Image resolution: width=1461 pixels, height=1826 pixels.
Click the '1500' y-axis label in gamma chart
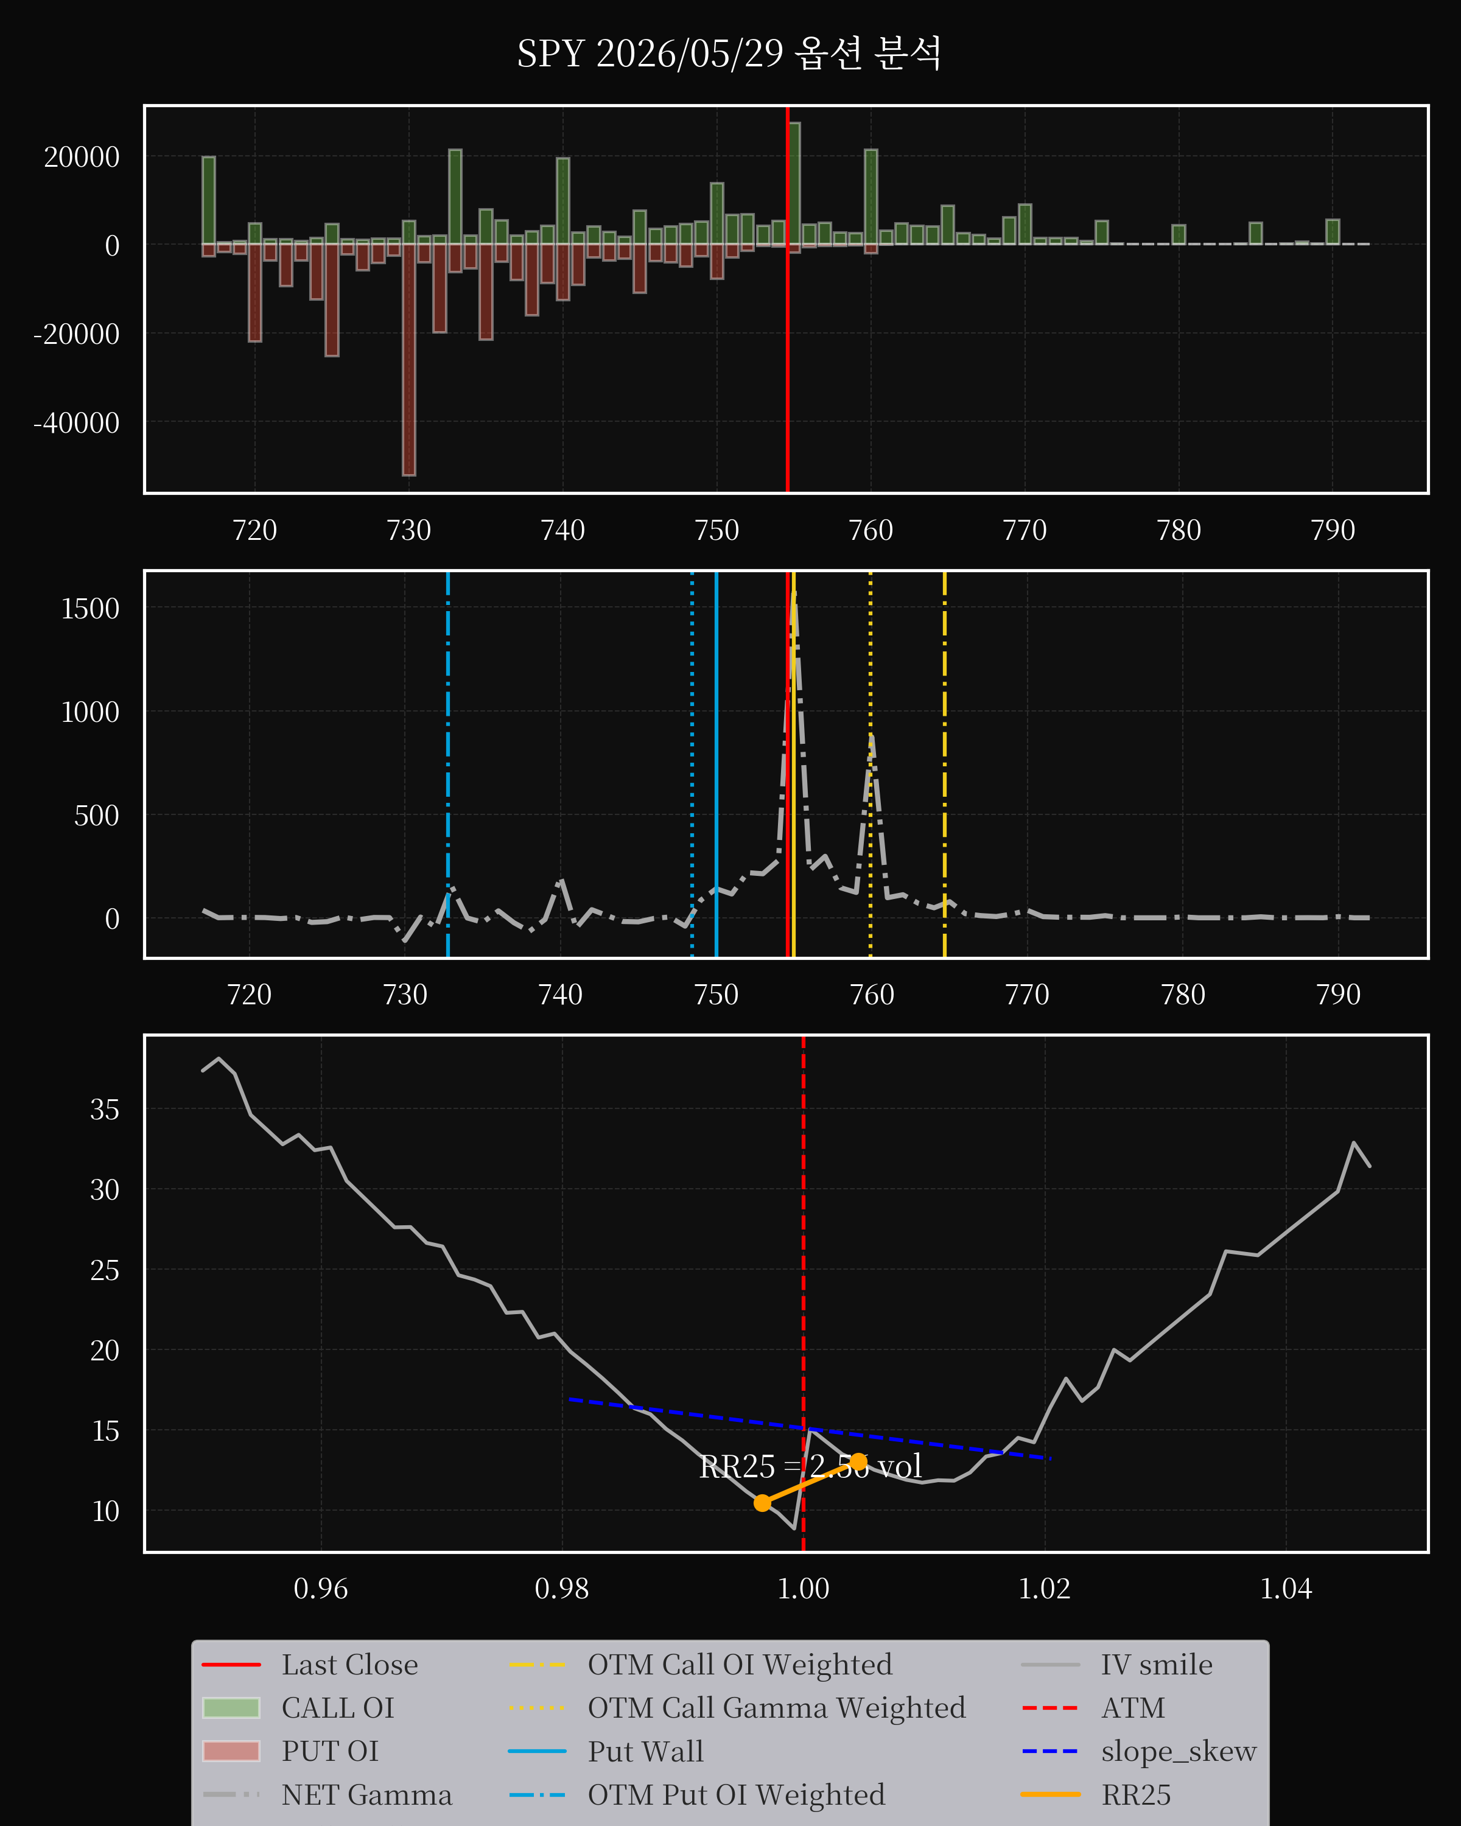(89, 608)
